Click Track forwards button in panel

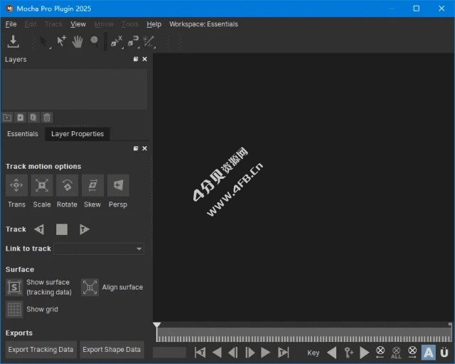coord(84,229)
